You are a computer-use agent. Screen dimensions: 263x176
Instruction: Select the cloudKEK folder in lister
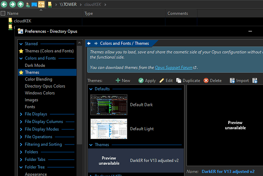point(22,21)
